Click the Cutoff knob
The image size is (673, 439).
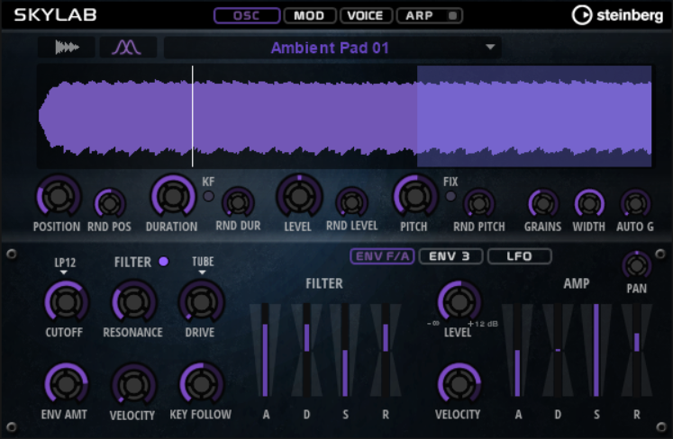pyautogui.click(x=66, y=301)
